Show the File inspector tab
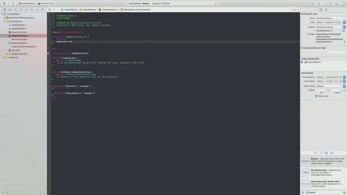This screenshot has width=347, height=195. pos(320,10)
